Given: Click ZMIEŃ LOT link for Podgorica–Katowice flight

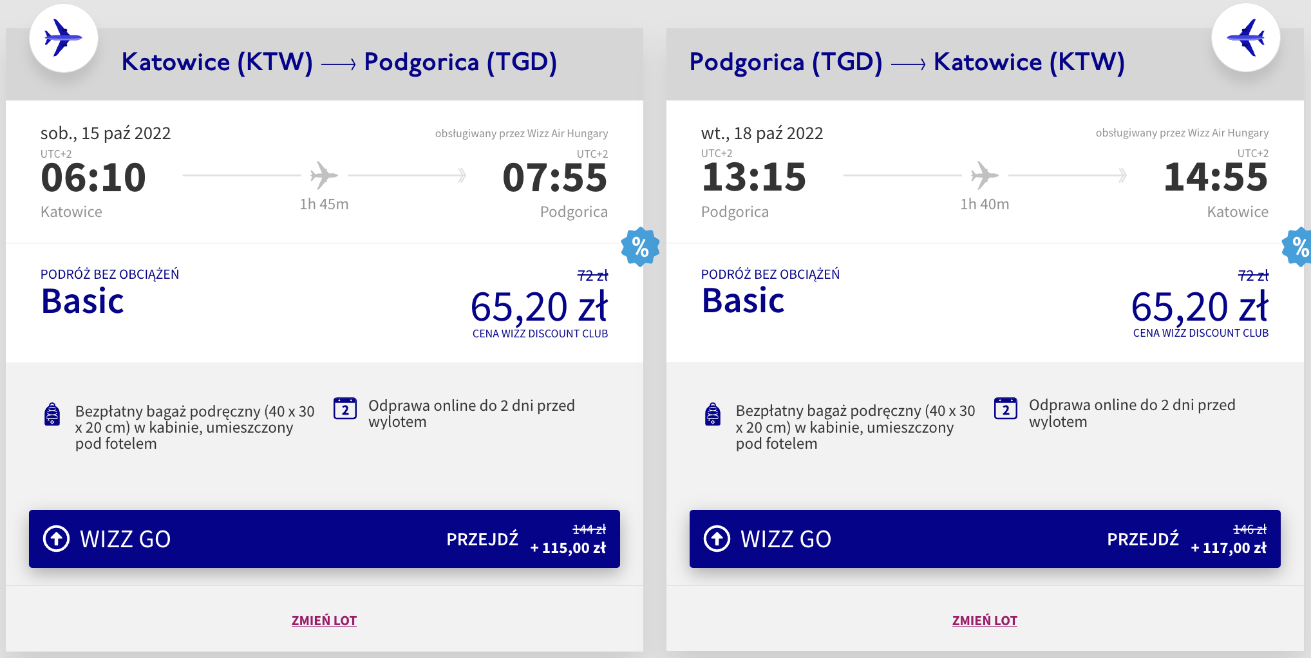Looking at the screenshot, I should tap(985, 621).
